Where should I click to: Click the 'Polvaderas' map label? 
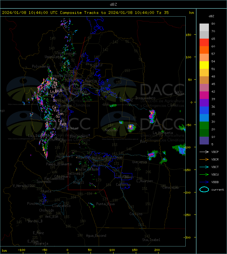pyautogui.click(x=41, y=66)
